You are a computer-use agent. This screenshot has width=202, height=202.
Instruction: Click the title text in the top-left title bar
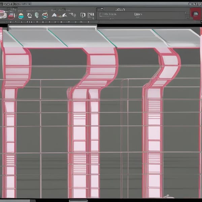[17, 4]
